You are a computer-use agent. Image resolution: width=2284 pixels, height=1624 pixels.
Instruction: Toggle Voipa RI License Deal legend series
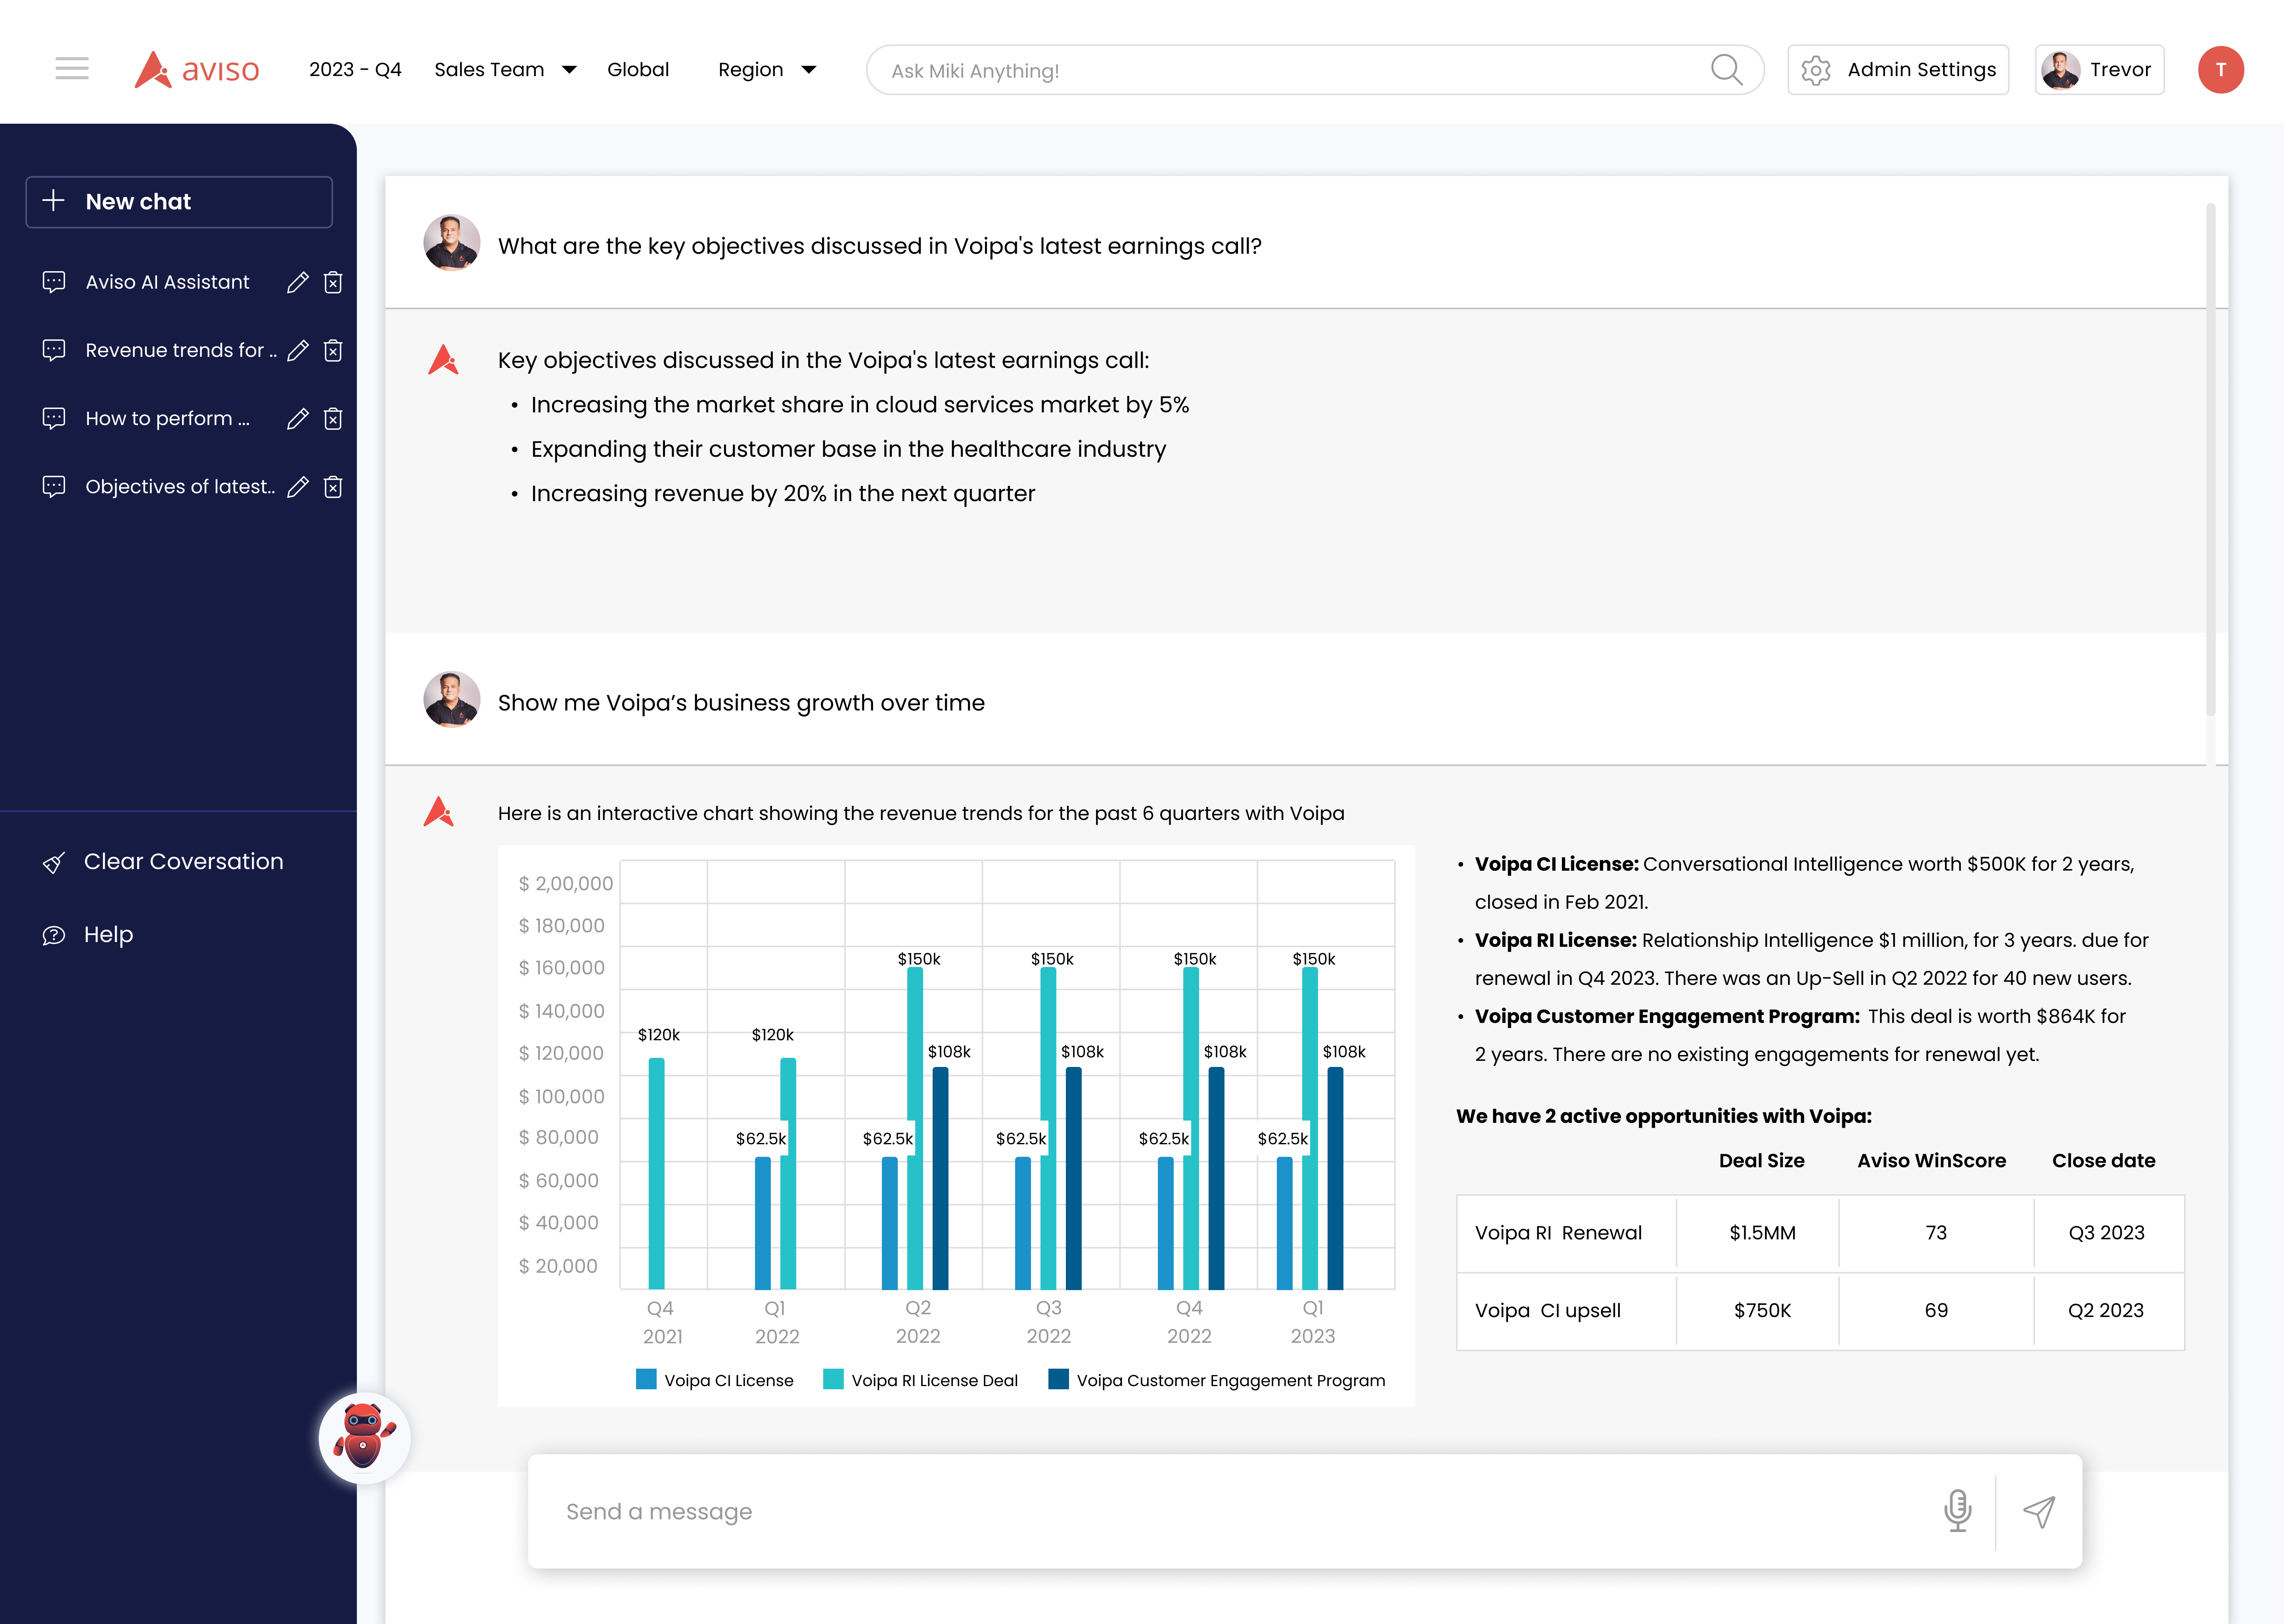pos(920,1380)
